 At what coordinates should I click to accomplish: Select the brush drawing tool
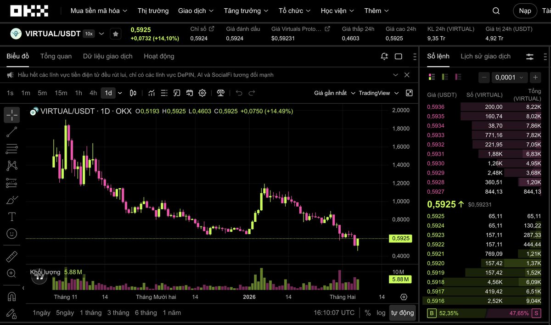(x=12, y=200)
